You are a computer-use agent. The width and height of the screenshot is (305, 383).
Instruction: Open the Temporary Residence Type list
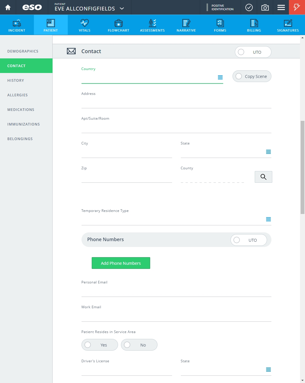[268, 219]
